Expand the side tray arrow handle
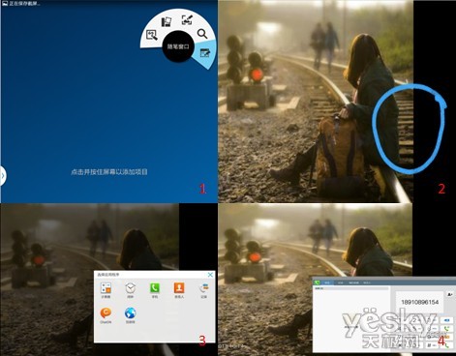 pyautogui.click(x=3, y=176)
